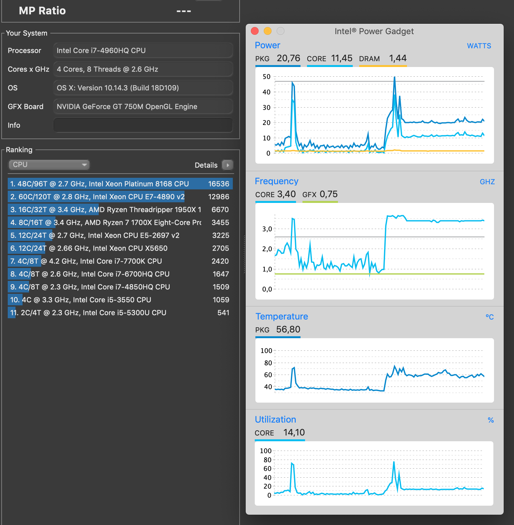The height and width of the screenshot is (525, 514).
Task: Click the Frequency section heading
Action: [x=276, y=181]
